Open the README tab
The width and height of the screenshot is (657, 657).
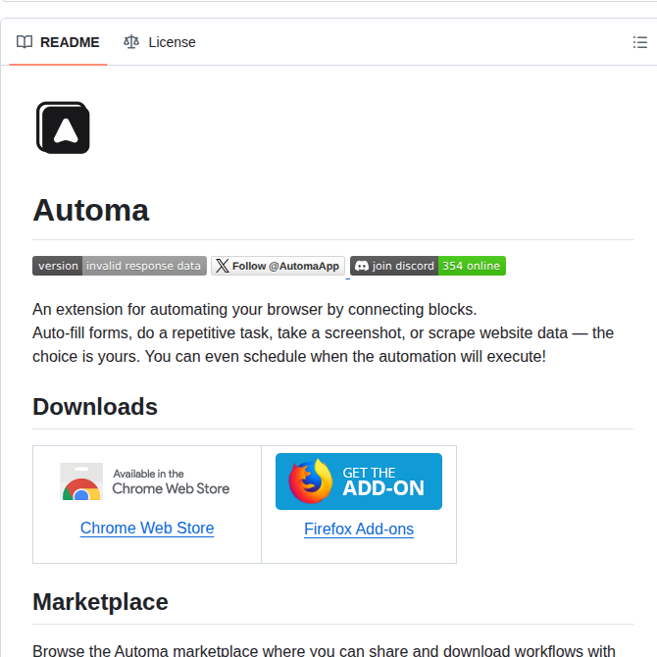[x=58, y=42]
